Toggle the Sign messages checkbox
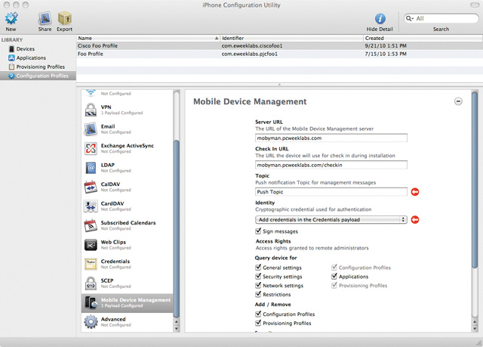 click(x=258, y=231)
